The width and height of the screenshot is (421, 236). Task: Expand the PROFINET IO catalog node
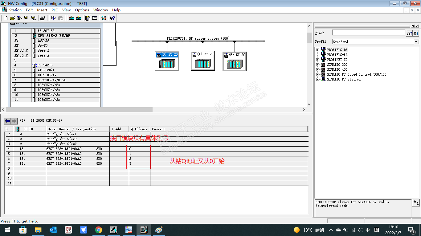[317, 60]
